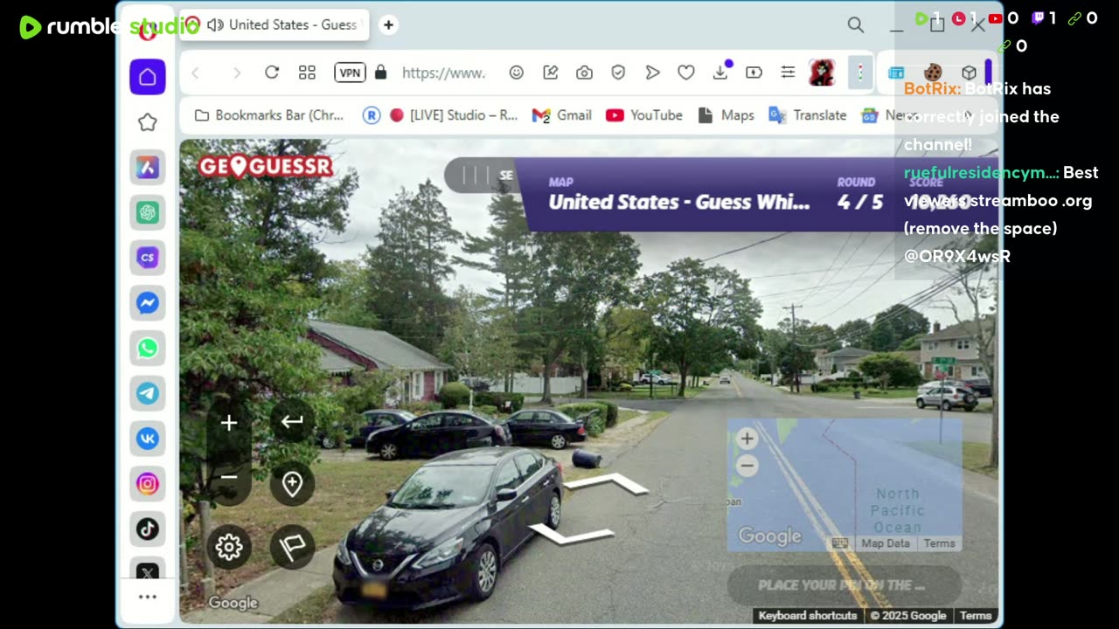
Task: View site security lock info
Action: (x=380, y=73)
